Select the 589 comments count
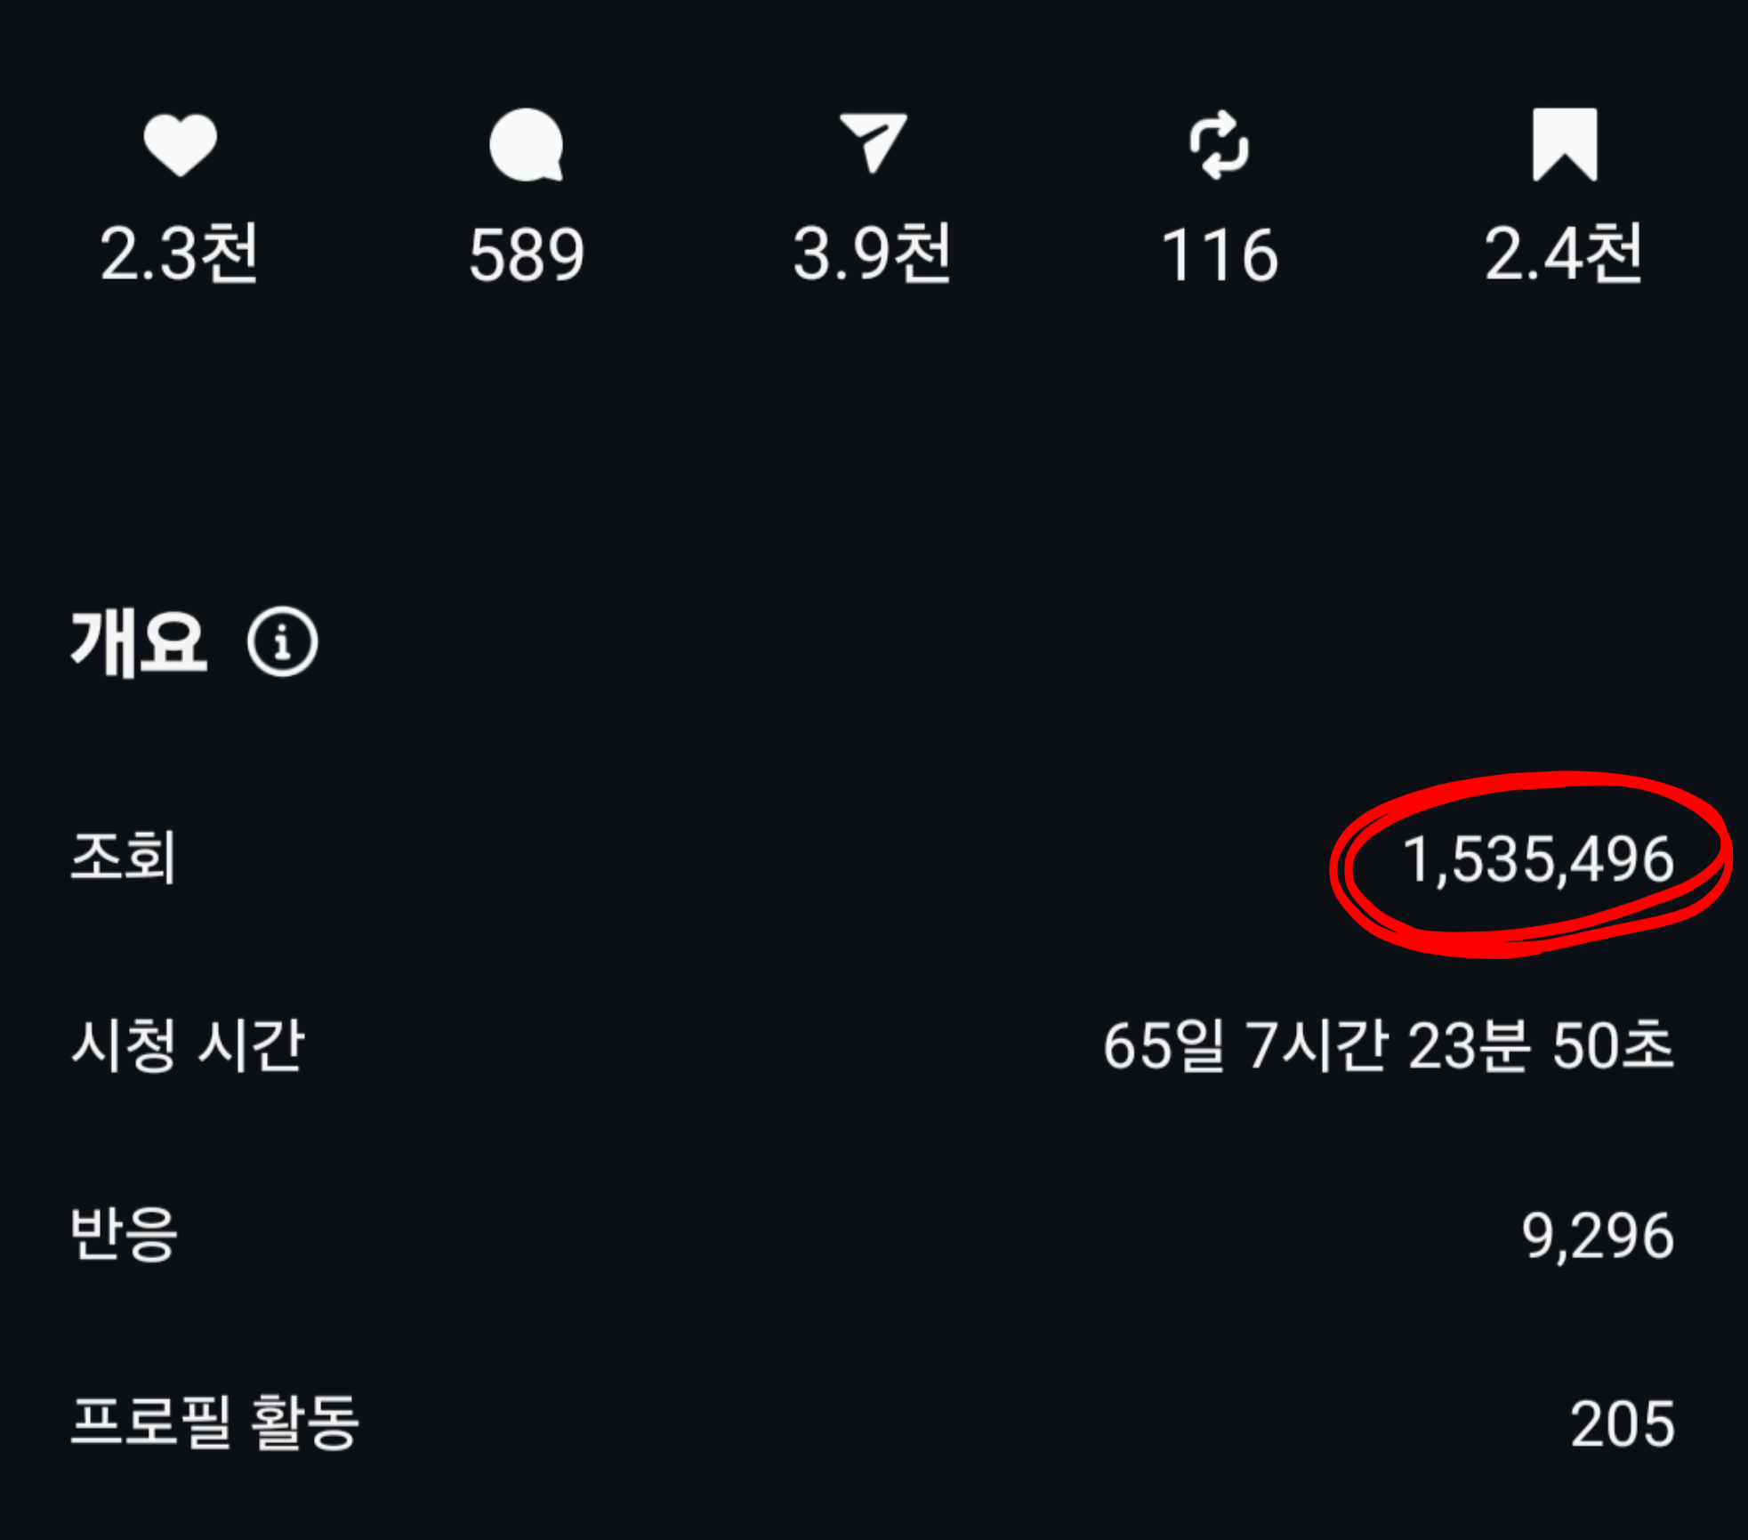The height and width of the screenshot is (1540, 1748). pyautogui.click(x=527, y=255)
